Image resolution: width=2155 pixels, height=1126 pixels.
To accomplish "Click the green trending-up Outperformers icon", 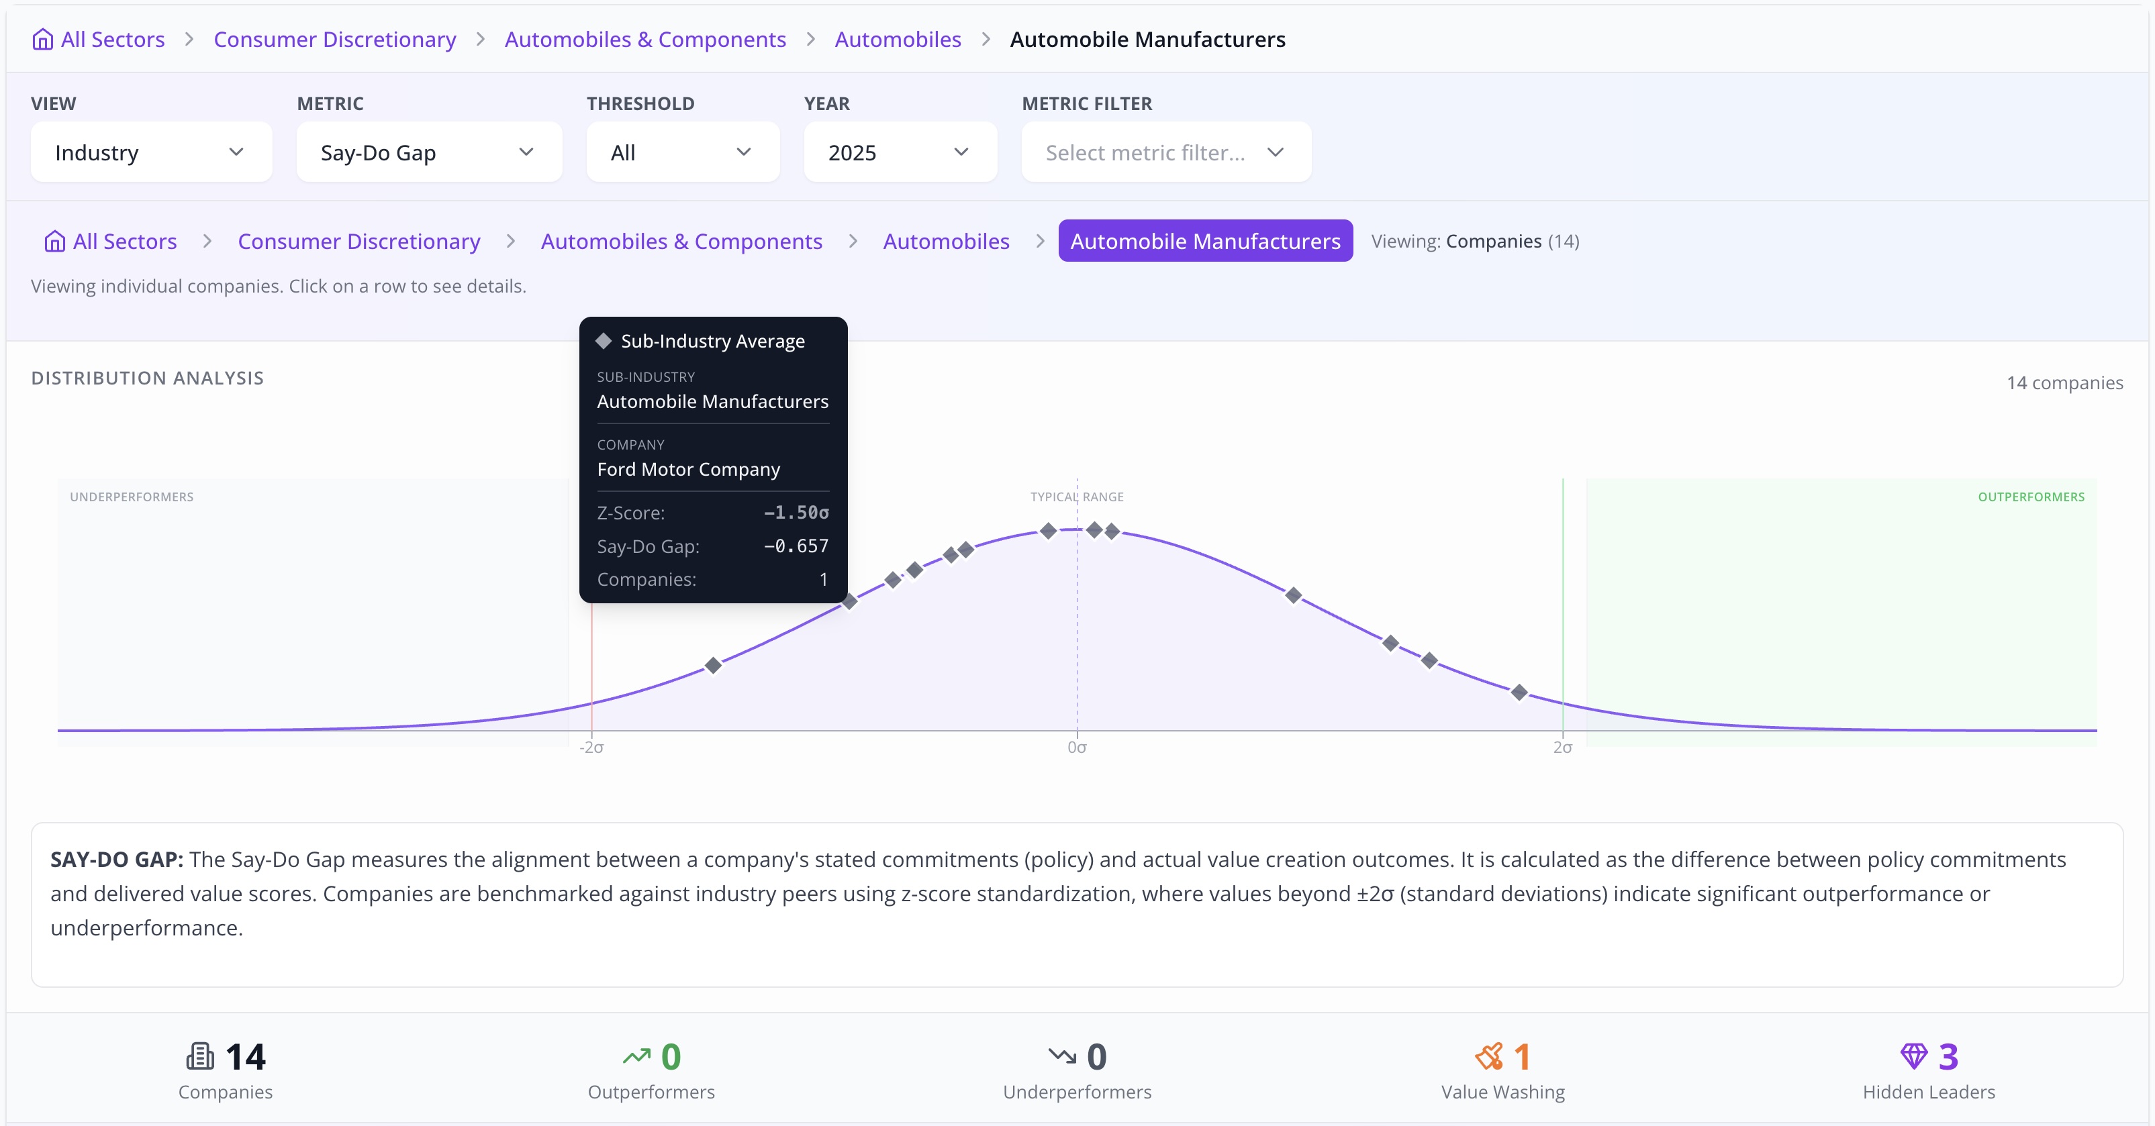I will pos(638,1056).
